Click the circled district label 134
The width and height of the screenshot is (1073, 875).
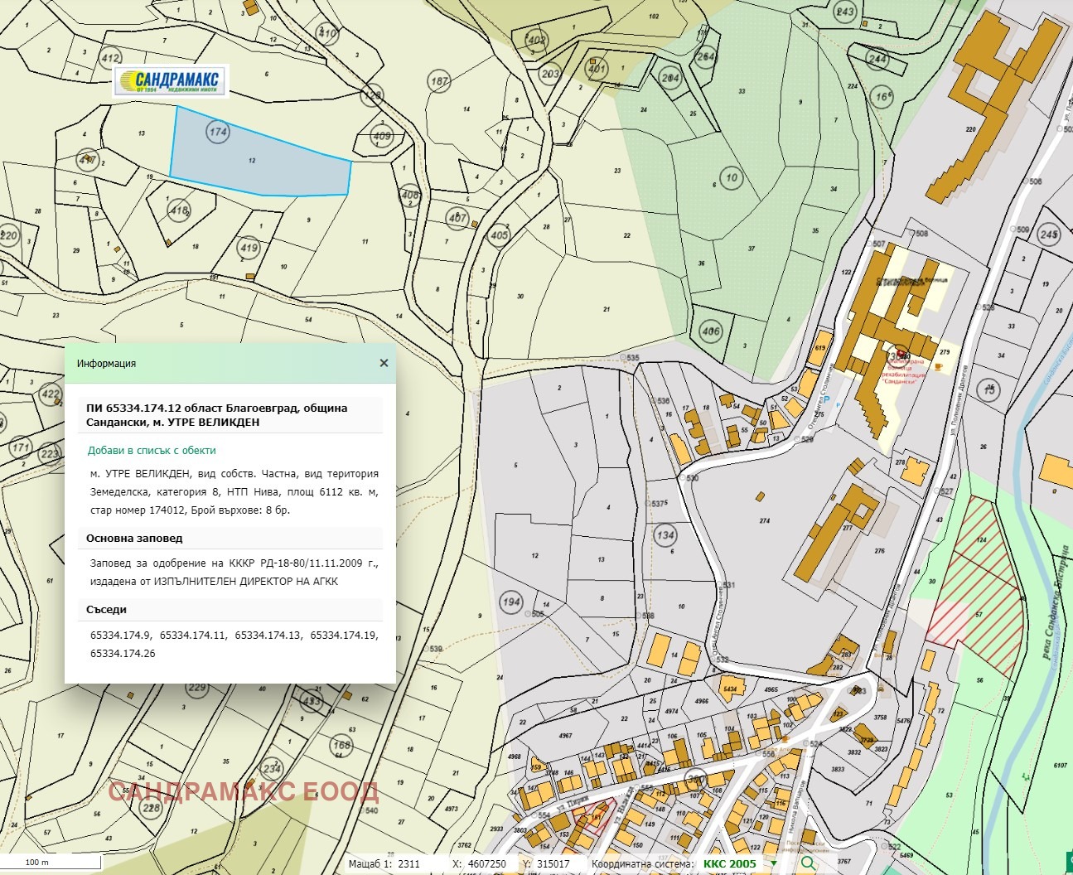665,534
